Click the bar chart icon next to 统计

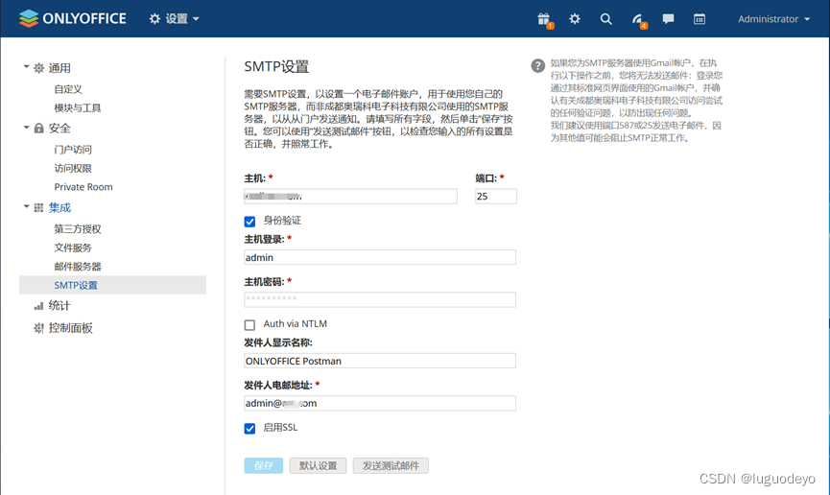(x=38, y=305)
